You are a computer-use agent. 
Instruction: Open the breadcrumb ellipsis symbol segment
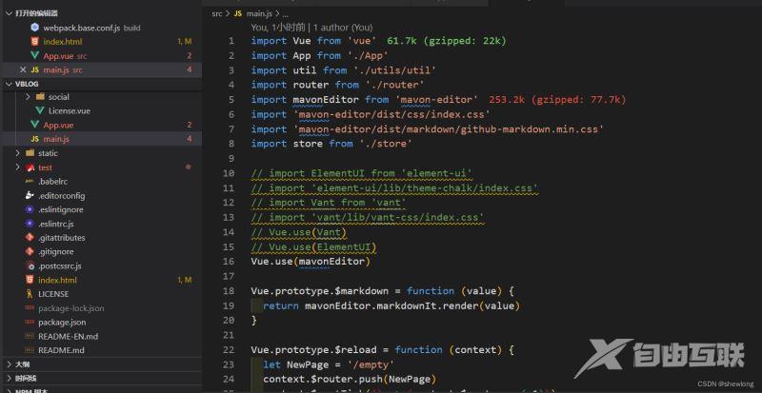[285, 13]
